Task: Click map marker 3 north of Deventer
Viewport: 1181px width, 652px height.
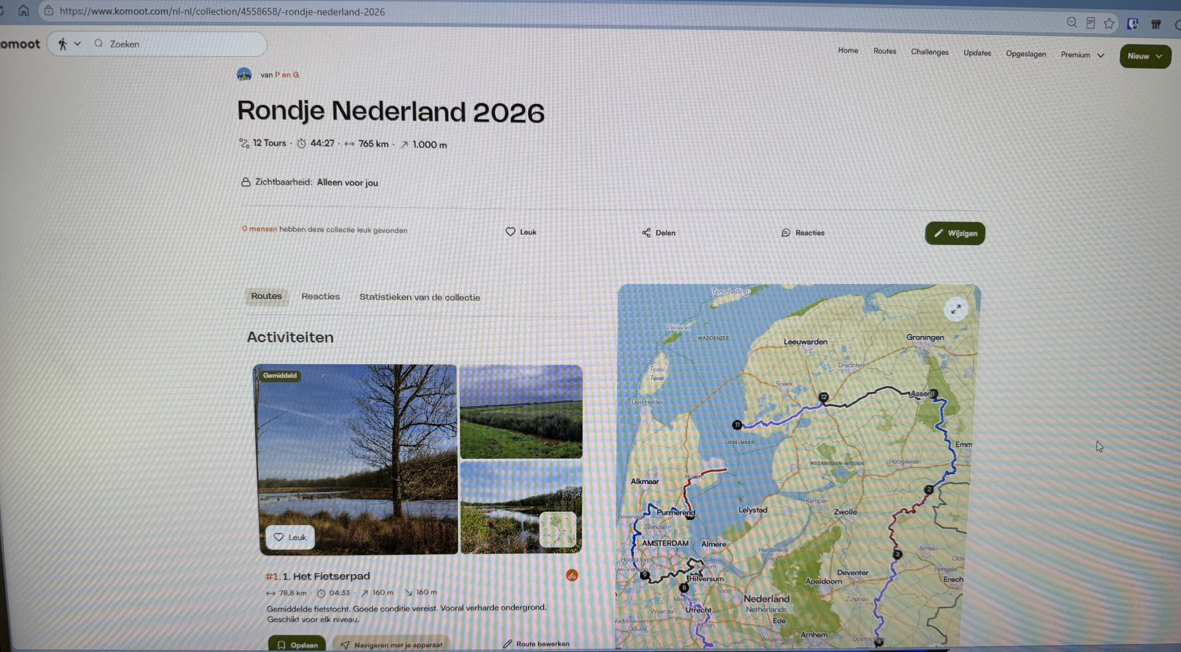Action: tap(897, 554)
